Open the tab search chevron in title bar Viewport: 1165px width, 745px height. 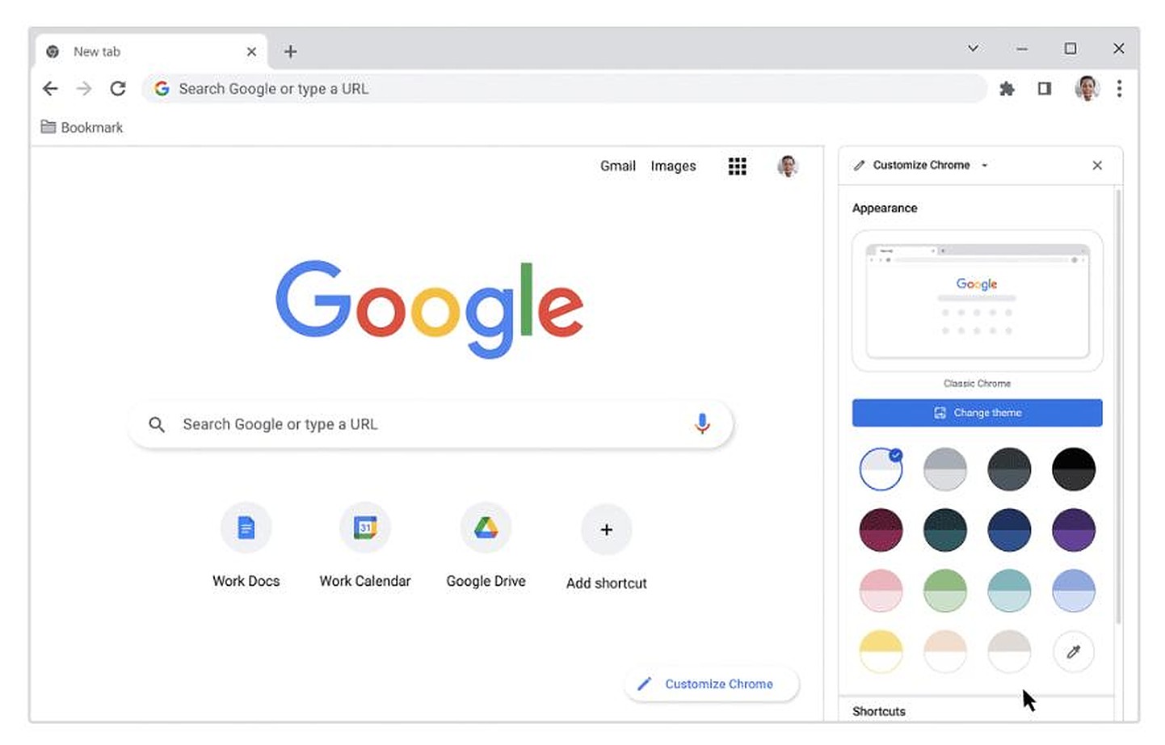(974, 48)
